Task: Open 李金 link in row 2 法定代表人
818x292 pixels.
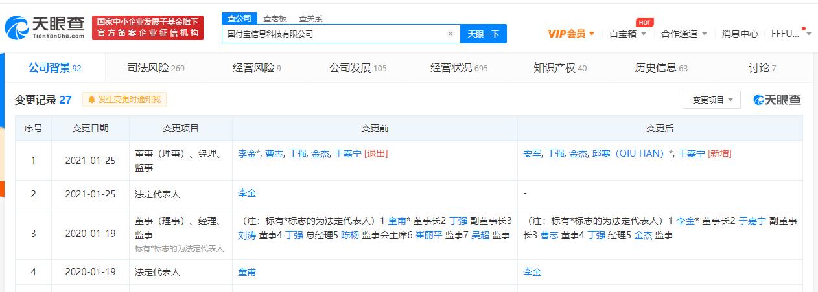Action: coord(247,193)
